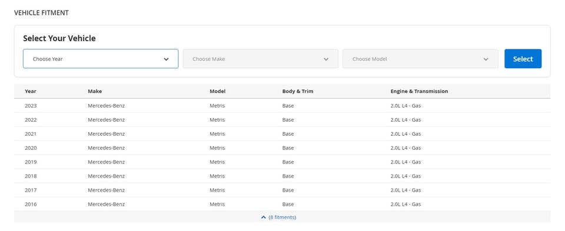Click Mercedes-Benz in the 2017 row
Image resolution: width=565 pixels, height=231 pixels.
click(107, 190)
